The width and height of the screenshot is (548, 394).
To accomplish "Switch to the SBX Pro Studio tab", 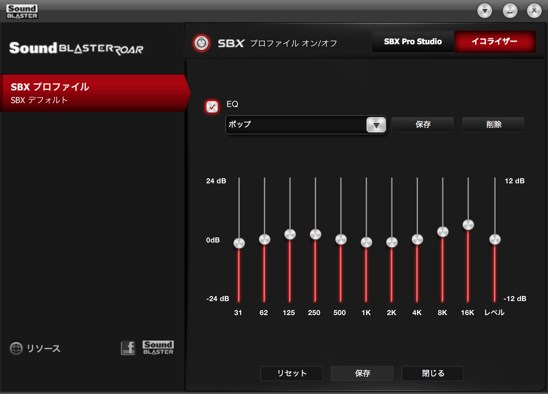I will coord(413,42).
